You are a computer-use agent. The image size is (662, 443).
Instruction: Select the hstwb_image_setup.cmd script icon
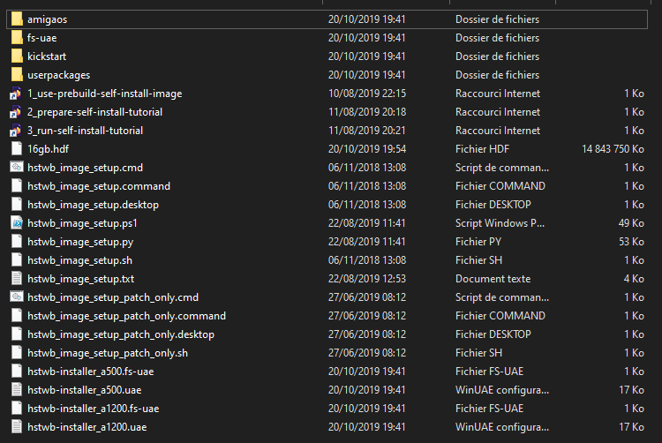coord(17,167)
